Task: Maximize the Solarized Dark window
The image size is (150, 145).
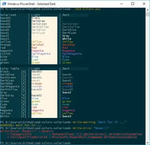Action: tap(132, 4)
